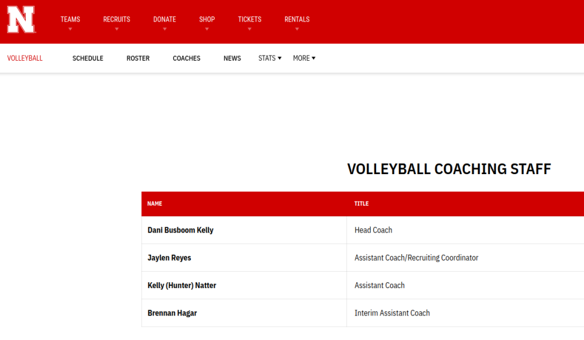584x340 pixels.
Task: Go to the Volleyball home link
Action: pyautogui.click(x=25, y=58)
